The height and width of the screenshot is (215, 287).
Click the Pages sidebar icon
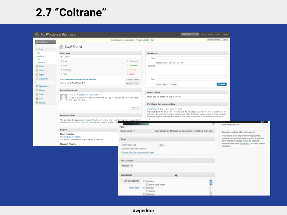[37, 75]
